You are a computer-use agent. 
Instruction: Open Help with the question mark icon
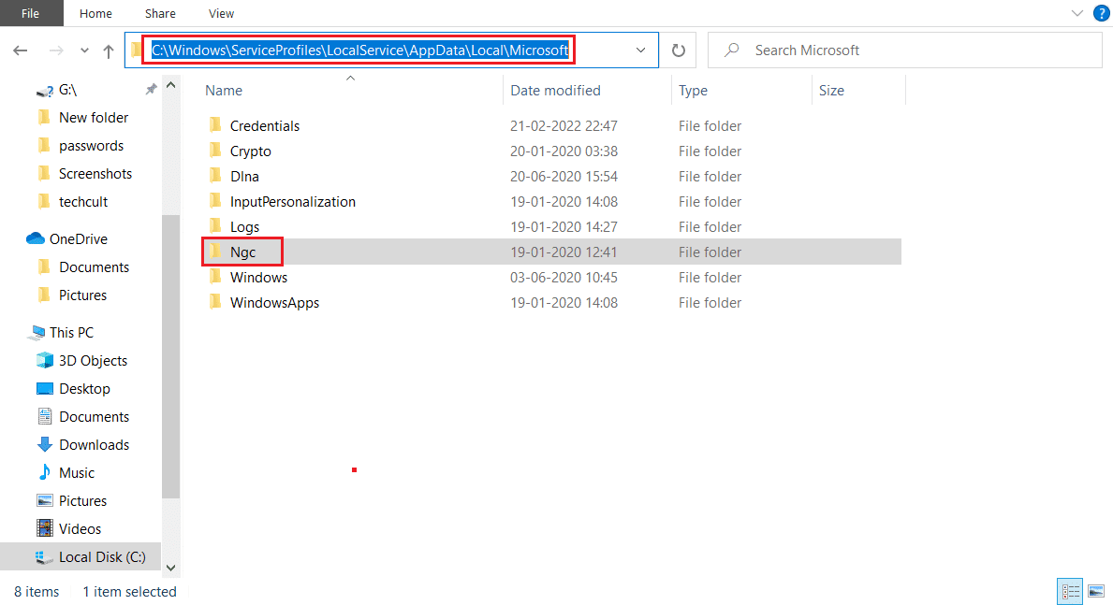(1101, 13)
